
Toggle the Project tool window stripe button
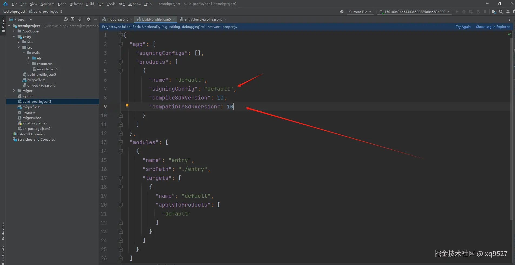tap(3, 25)
